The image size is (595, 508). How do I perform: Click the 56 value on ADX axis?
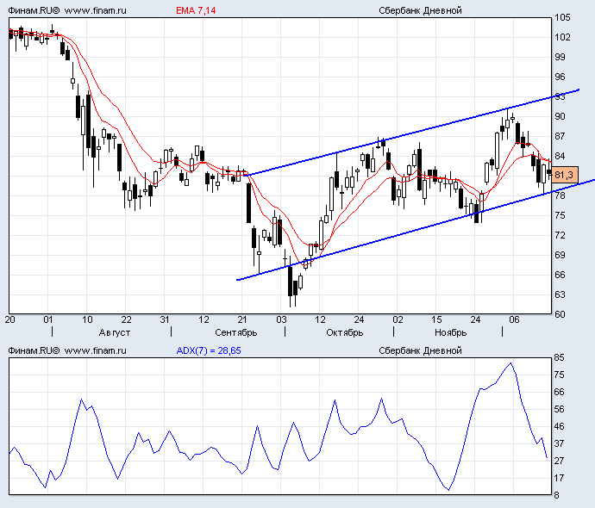pos(559,409)
